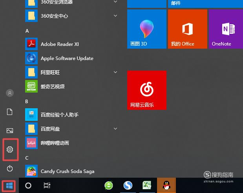Open Task View on taskbar
The height and width of the screenshot is (193, 243).
pos(47,186)
